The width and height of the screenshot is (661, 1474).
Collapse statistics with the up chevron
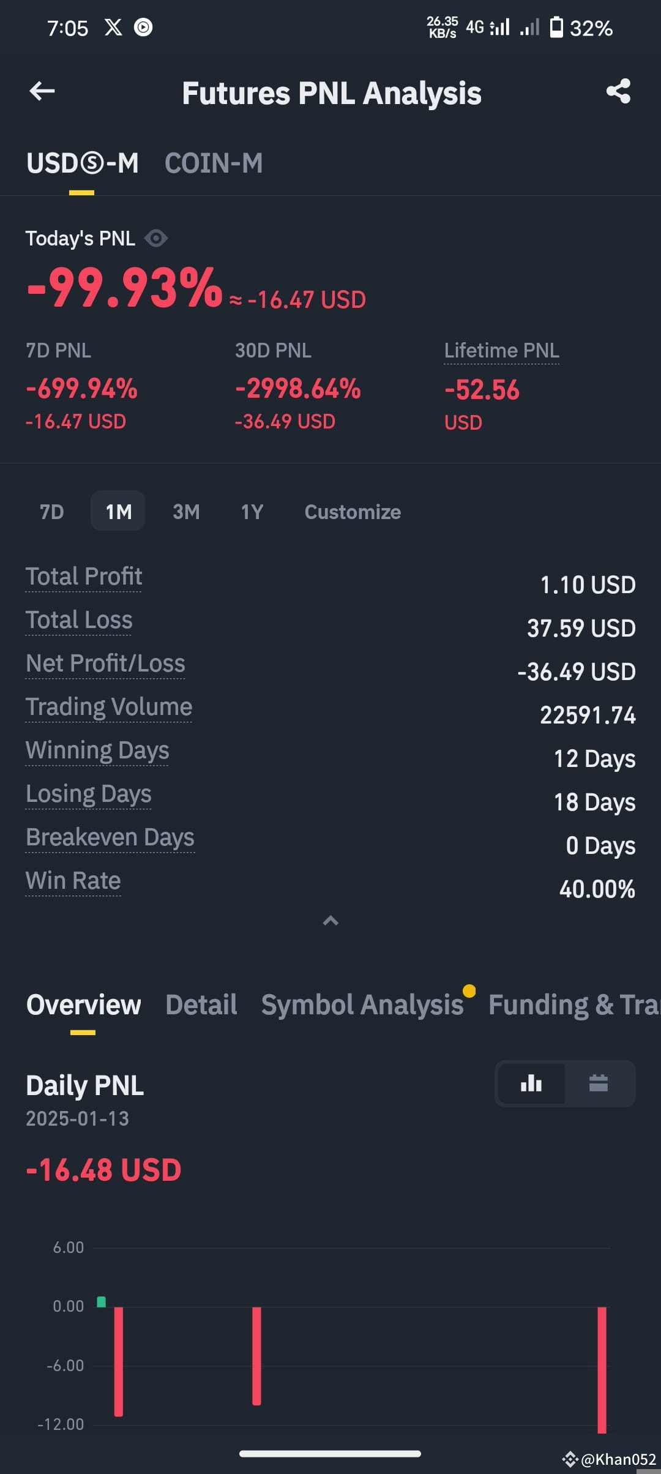pos(330,921)
